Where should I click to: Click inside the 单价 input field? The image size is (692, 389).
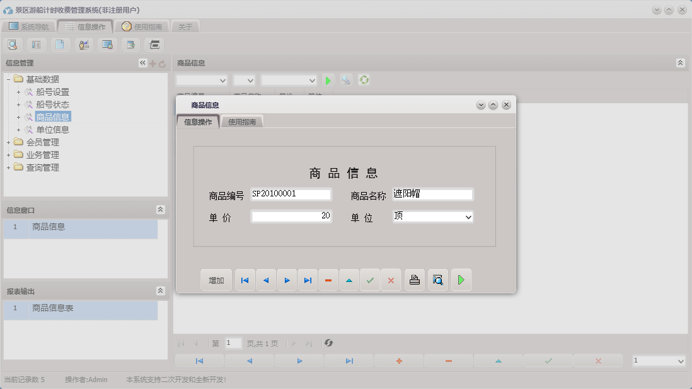coord(290,217)
